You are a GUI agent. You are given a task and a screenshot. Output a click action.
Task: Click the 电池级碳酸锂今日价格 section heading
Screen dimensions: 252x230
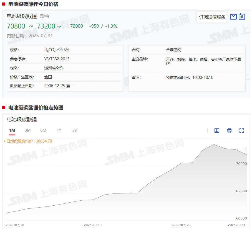click(x=33, y=4)
